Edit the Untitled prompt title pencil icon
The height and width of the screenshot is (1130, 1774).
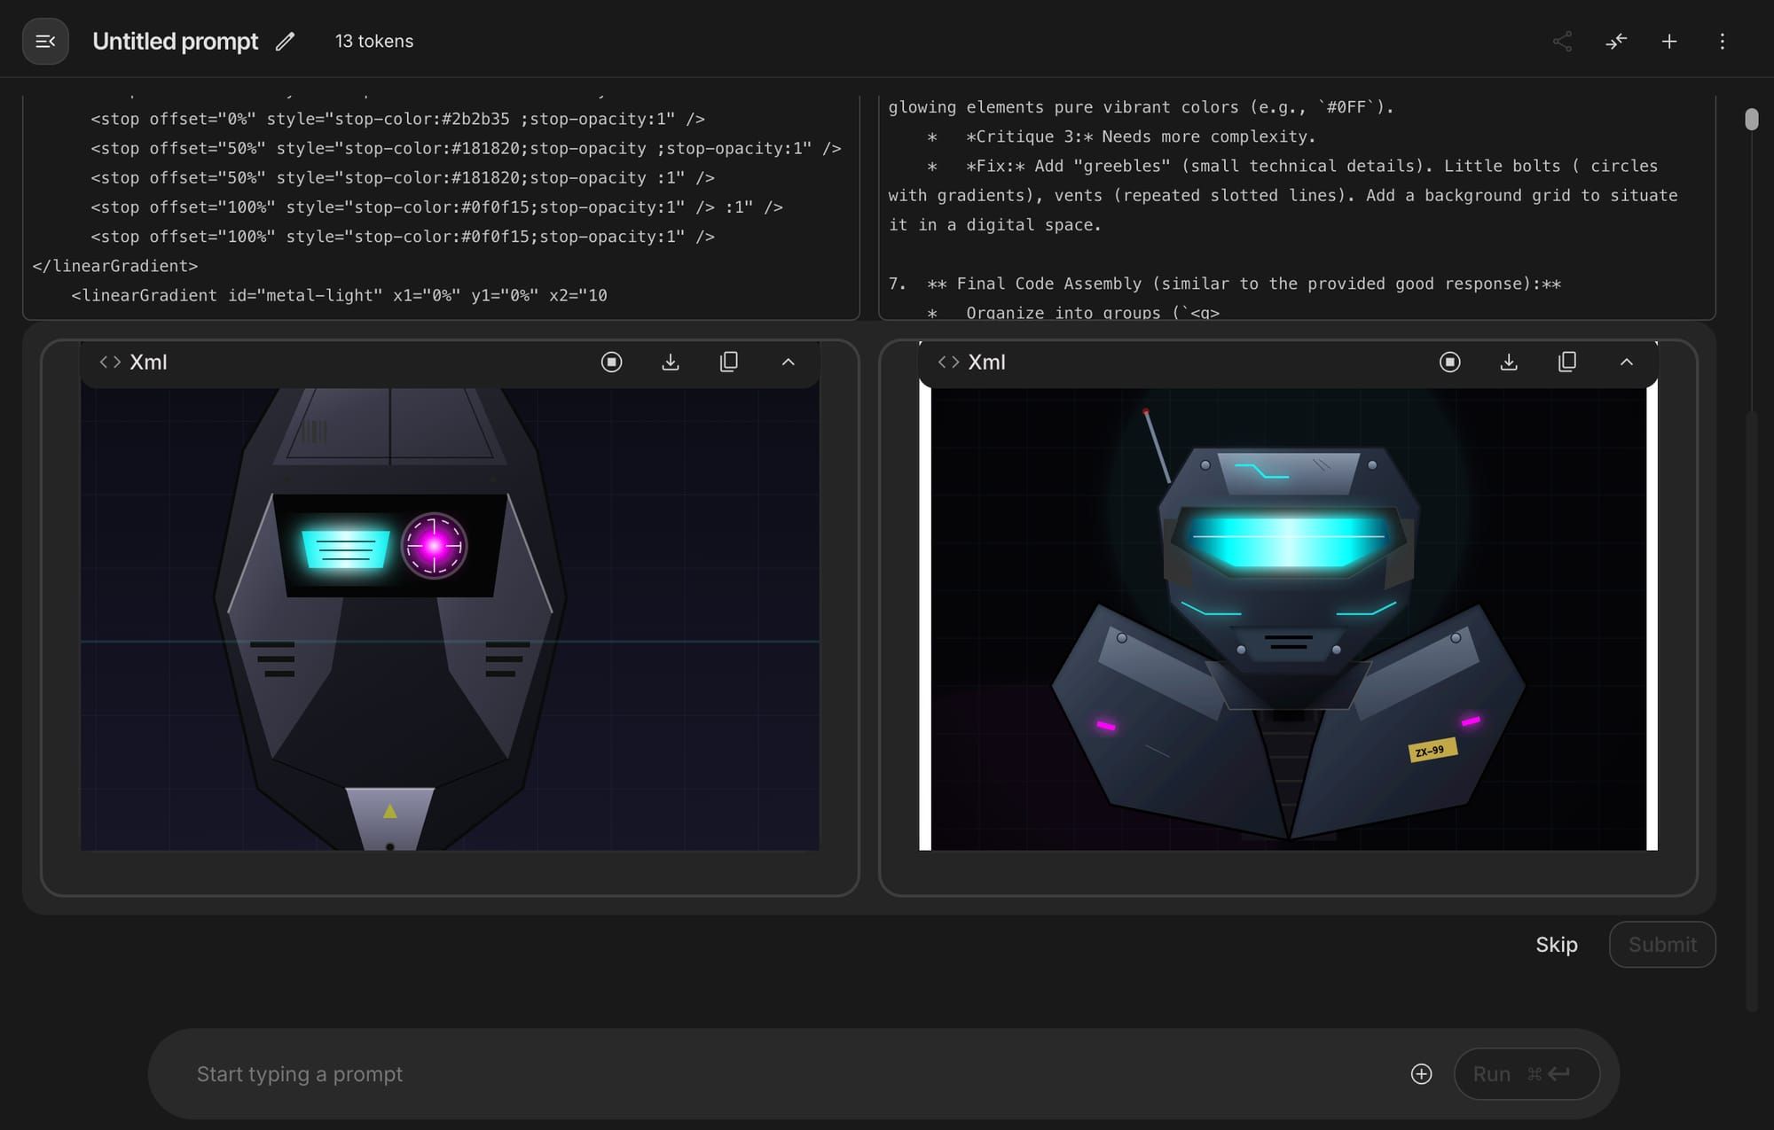click(x=285, y=42)
